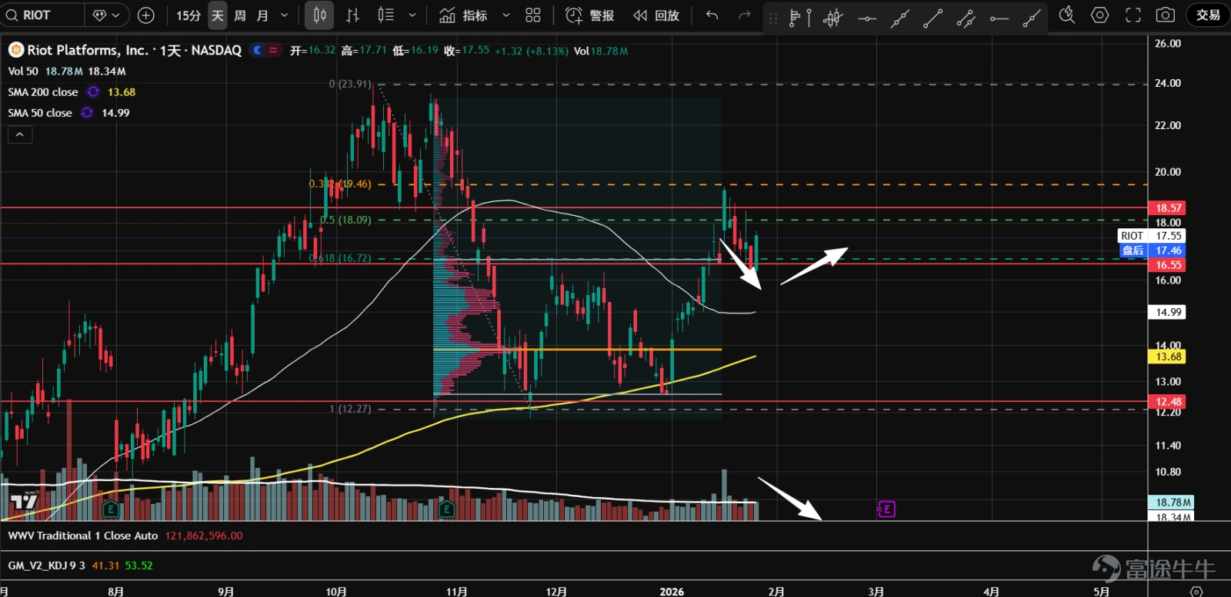Select the SMA 50 close indicator legend
Image resolution: width=1231 pixels, height=597 pixels.
(x=40, y=112)
